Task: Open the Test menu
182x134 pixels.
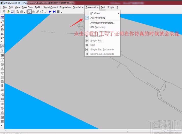Action: pyautogui.click(x=103, y=7)
